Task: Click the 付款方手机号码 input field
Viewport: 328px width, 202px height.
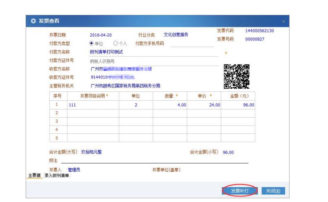Action: 192,44
